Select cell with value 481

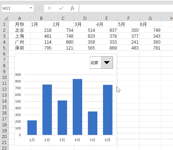41,36
